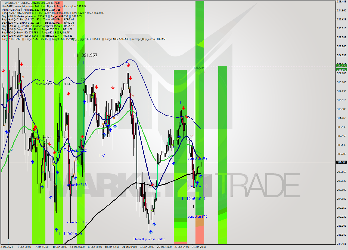Select the 311.460 price axis value
The width and height of the screenshot is (348, 250).
pyautogui.click(x=341, y=118)
